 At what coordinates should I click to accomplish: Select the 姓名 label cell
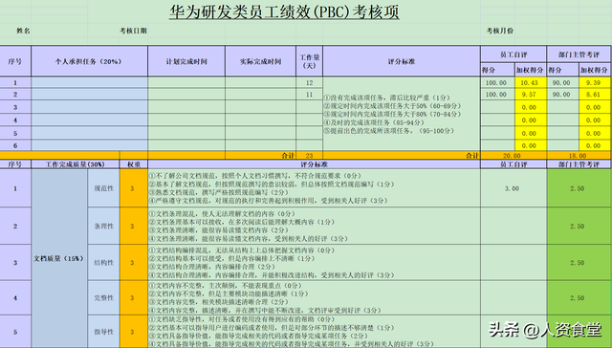point(23,31)
